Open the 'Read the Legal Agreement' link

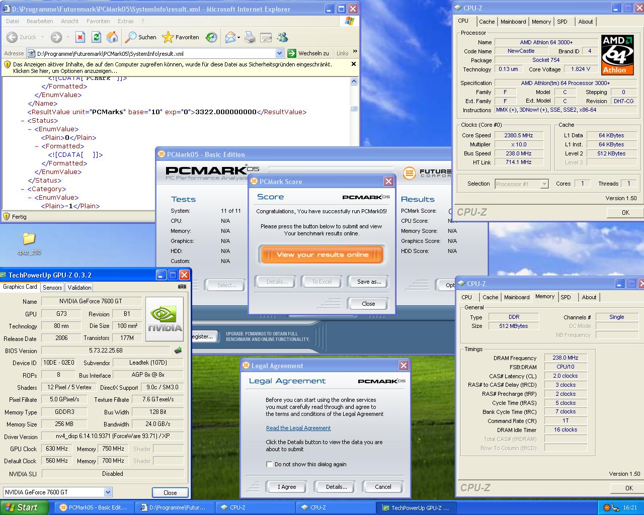tap(298, 428)
